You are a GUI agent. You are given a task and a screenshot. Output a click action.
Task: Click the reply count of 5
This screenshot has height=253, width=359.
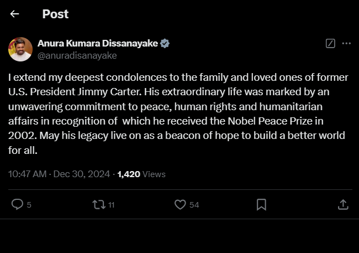(29, 205)
